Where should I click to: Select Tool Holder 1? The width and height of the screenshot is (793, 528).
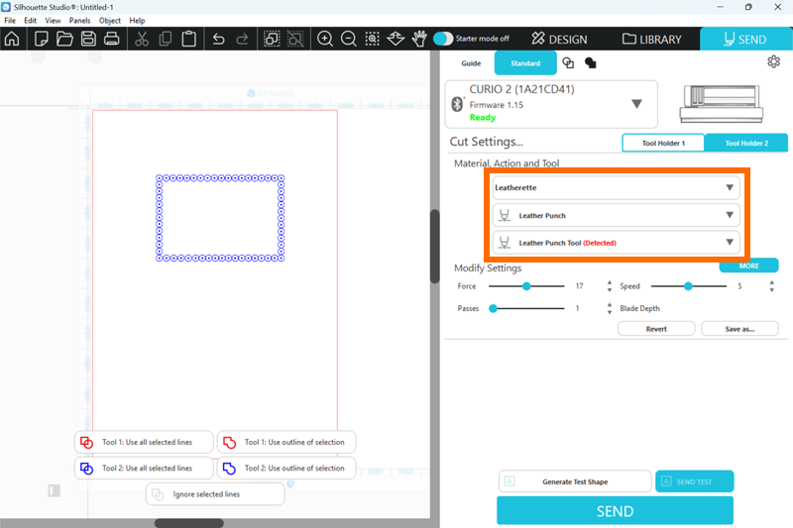coord(662,143)
